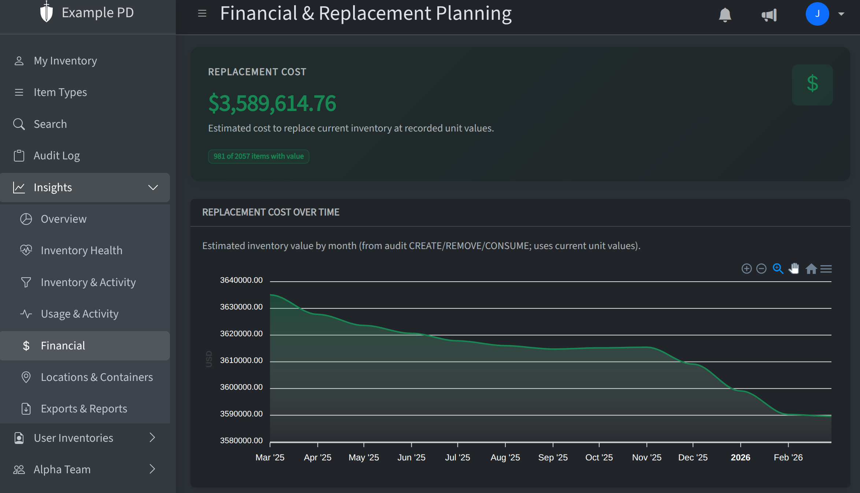Select Financial in the Insights menu
This screenshot has width=860, height=493.
click(x=63, y=345)
